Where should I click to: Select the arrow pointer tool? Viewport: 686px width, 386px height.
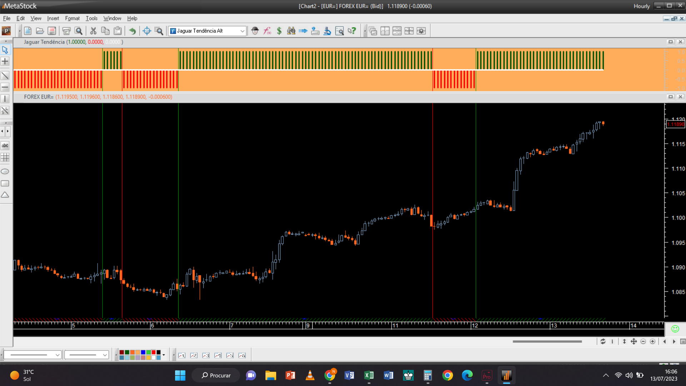tap(5, 50)
